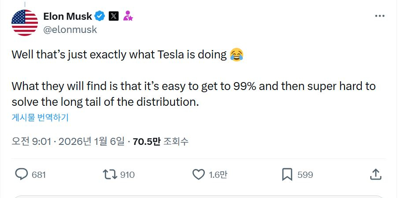Click the 681 reply count
412x198 pixels.
(39, 175)
